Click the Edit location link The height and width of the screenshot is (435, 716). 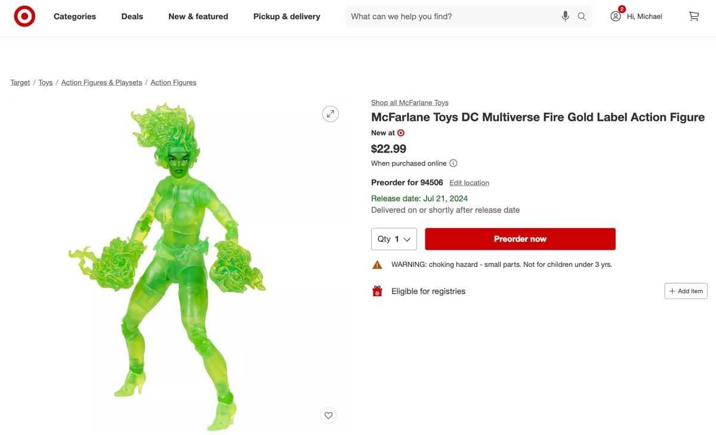point(469,182)
